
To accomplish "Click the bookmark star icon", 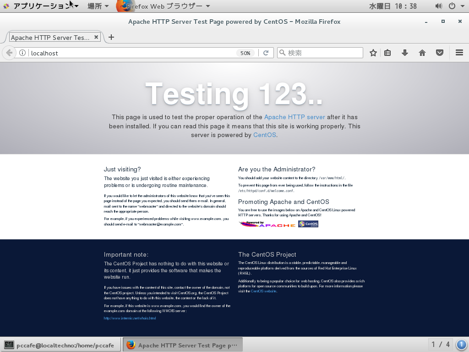I will pyautogui.click(x=373, y=53).
